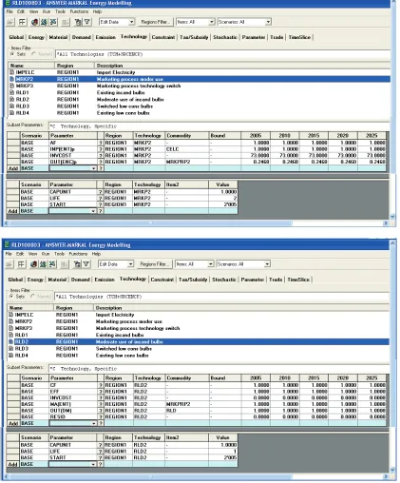400x483 pixels.
Task: Click the question mark help icon beside MRKP2 INVCOST
Action: tap(101, 155)
